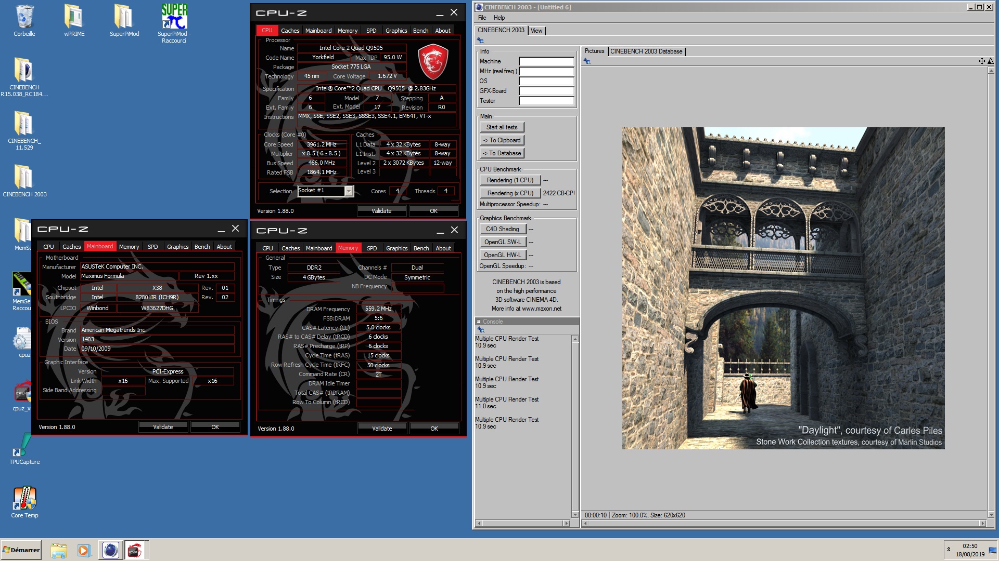Click the zoom triangle icon in Pictures toolbar
This screenshot has width=999, height=561.
click(x=991, y=61)
